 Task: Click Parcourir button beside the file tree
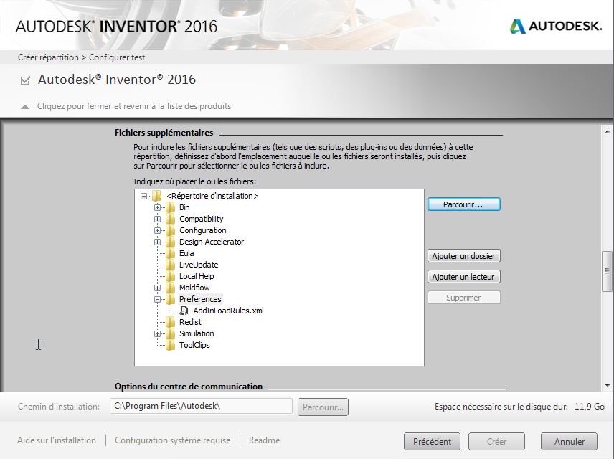(463, 204)
